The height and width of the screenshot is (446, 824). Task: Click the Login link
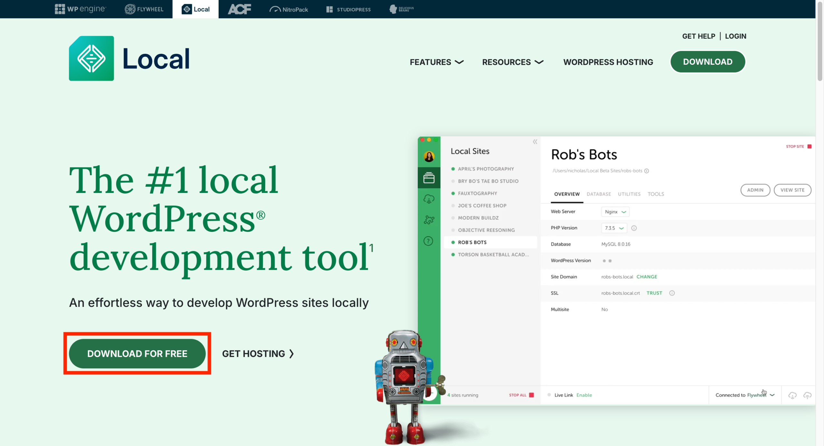pos(735,36)
